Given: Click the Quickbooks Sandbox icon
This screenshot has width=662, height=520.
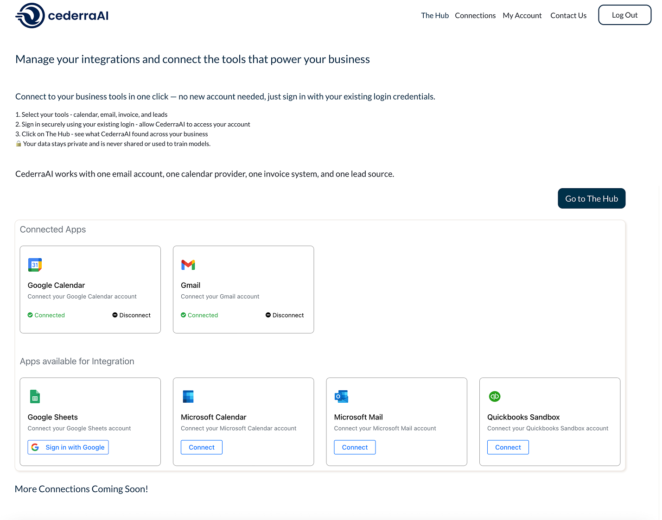Looking at the screenshot, I should (x=495, y=396).
